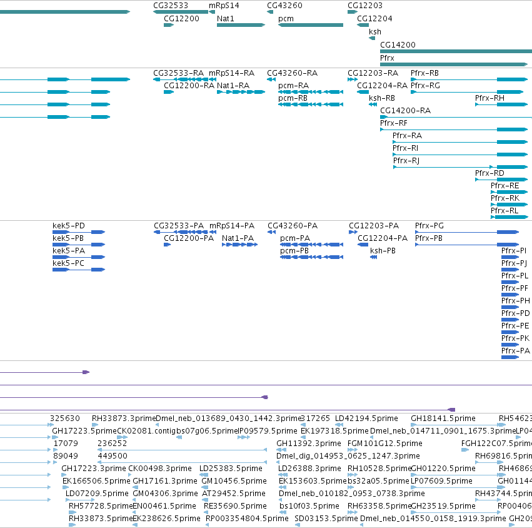532x528 pixels.
Task: Click the Pfrx-PI protein label
Action: (514, 251)
